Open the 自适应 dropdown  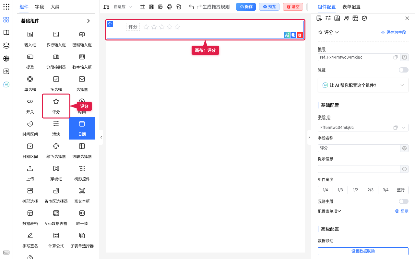tap(123, 7)
